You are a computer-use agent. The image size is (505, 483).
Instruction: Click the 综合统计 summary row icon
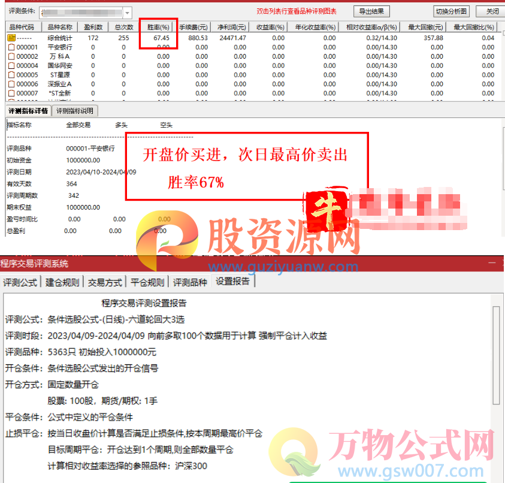pyautogui.click(x=11, y=38)
